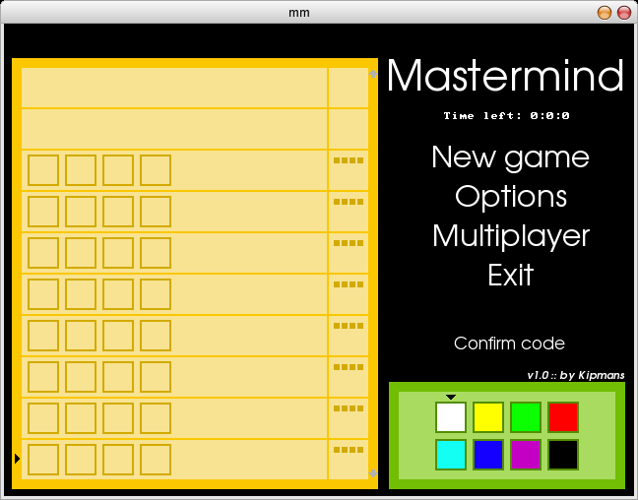
Task: Click Confirm code
Action: click(509, 344)
